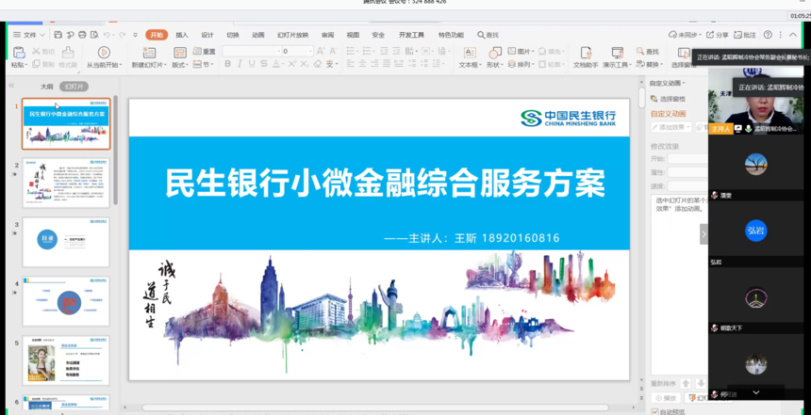Collapse the meeting video sidebar arrow
Screen dimensions: 811x415
[703, 234]
